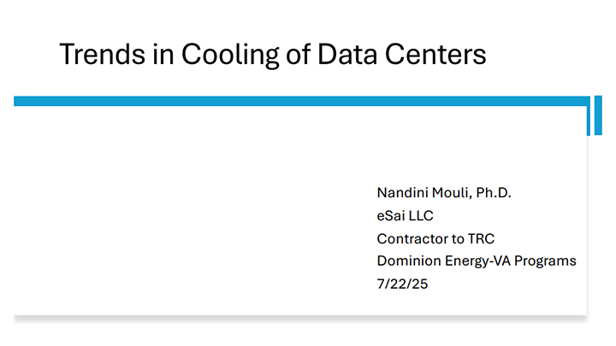
Task: Click the word "Data" in the title
Action: 347,54
